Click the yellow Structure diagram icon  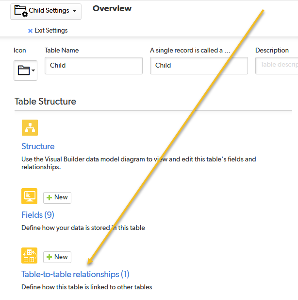tap(30, 127)
